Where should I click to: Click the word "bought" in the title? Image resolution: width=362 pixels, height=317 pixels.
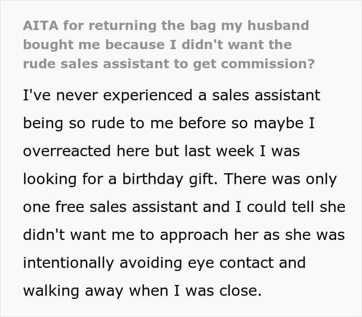click(x=48, y=46)
